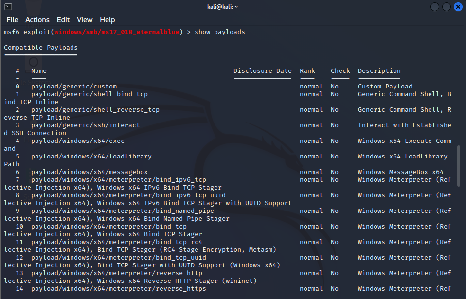Image resolution: width=466 pixels, height=299 pixels.
Task: Click 'Windows x64 Bind Named Pipe Stager' line
Action: coord(163,218)
